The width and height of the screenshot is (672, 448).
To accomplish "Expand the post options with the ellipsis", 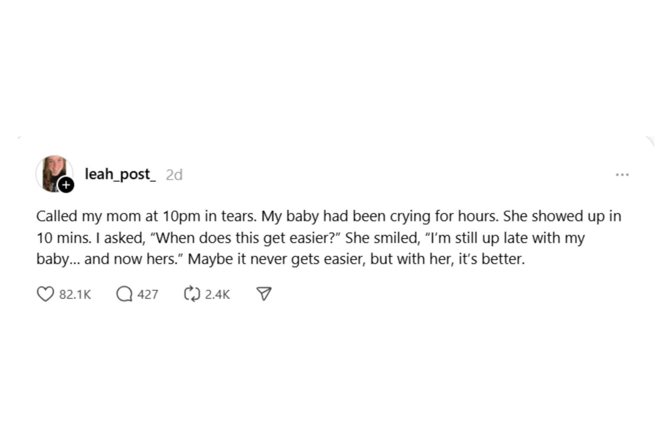I will pyautogui.click(x=622, y=174).
